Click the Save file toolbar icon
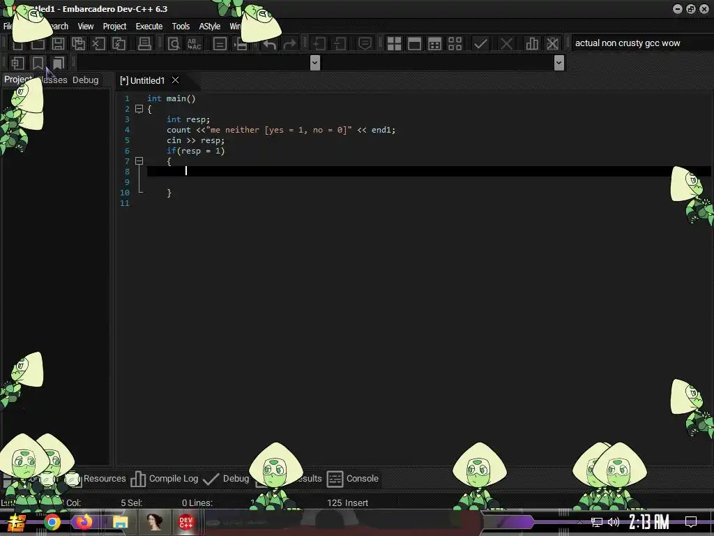714x536 pixels. 58,44
